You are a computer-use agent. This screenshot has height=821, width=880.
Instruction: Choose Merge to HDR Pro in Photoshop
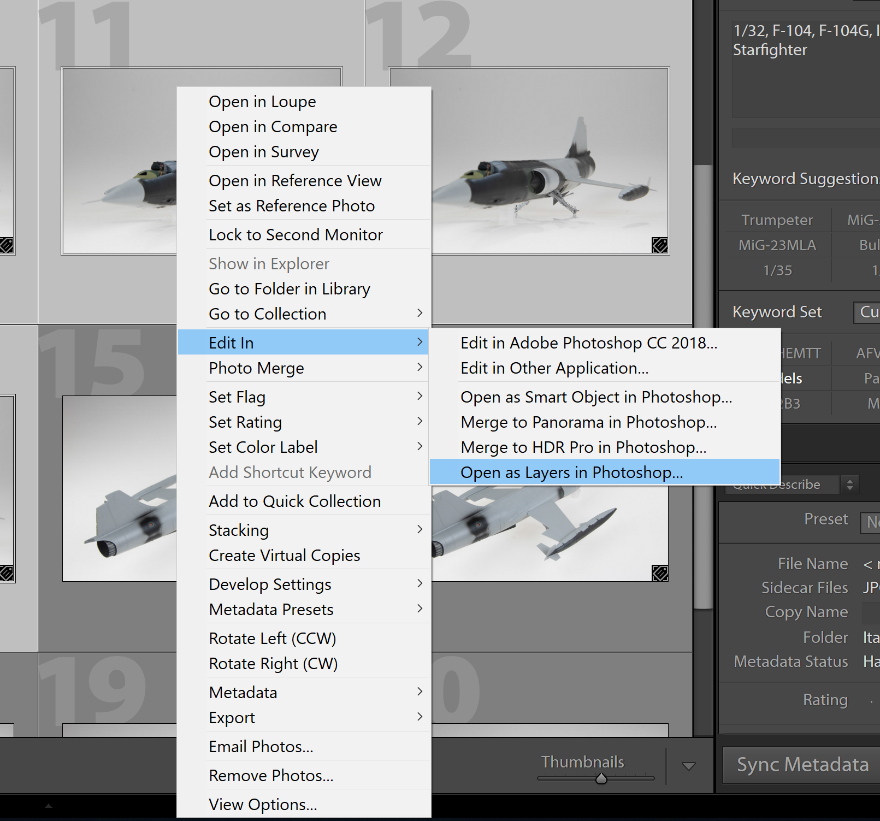(583, 447)
